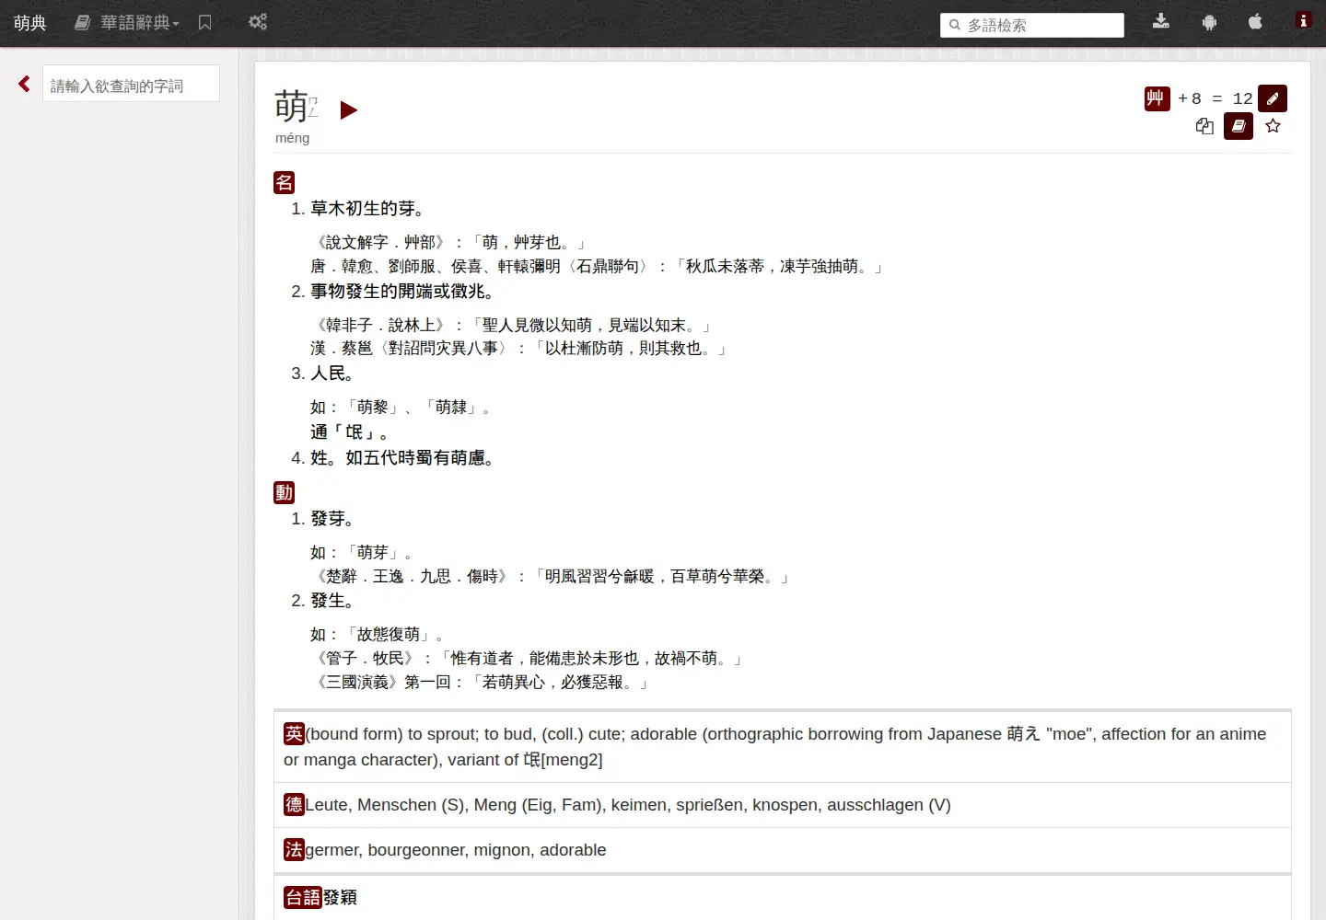
Task: Click the definition 姓。如五代時蜀有萌慮
Action: point(402,458)
